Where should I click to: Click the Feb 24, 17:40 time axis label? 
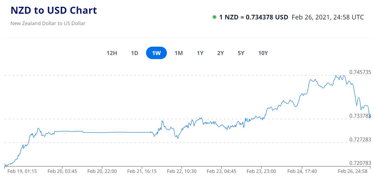coord(302,171)
